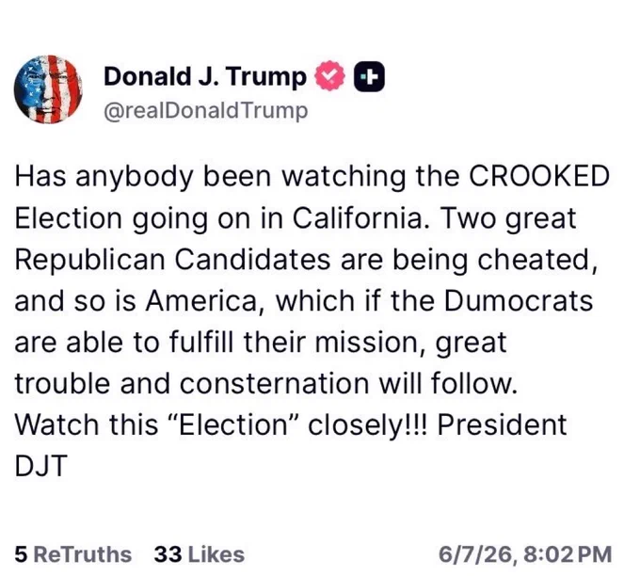The image size is (640, 576).
Task: Click the word President in the post
Action: 502,425
